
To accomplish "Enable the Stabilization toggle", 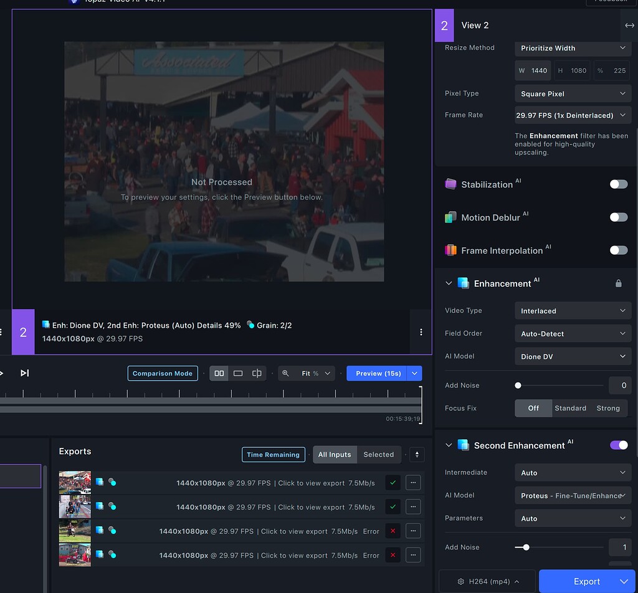I will pyautogui.click(x=618, y=184).
